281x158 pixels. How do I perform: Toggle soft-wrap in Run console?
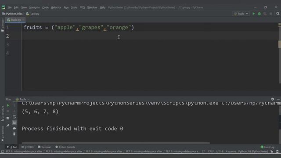14,117
